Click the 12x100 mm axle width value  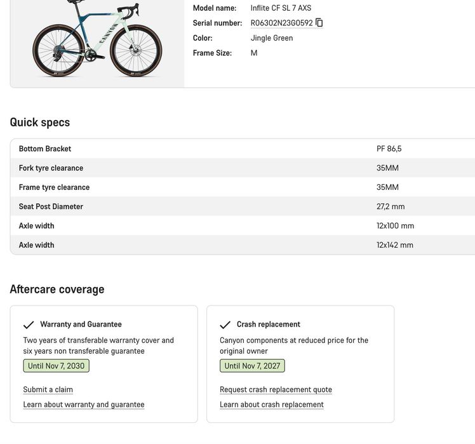[395, 225]
